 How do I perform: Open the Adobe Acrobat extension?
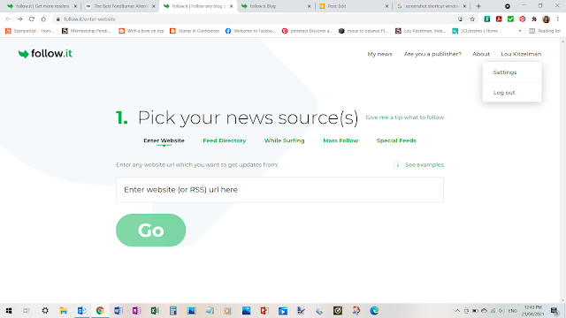click(x=499, y=19)
